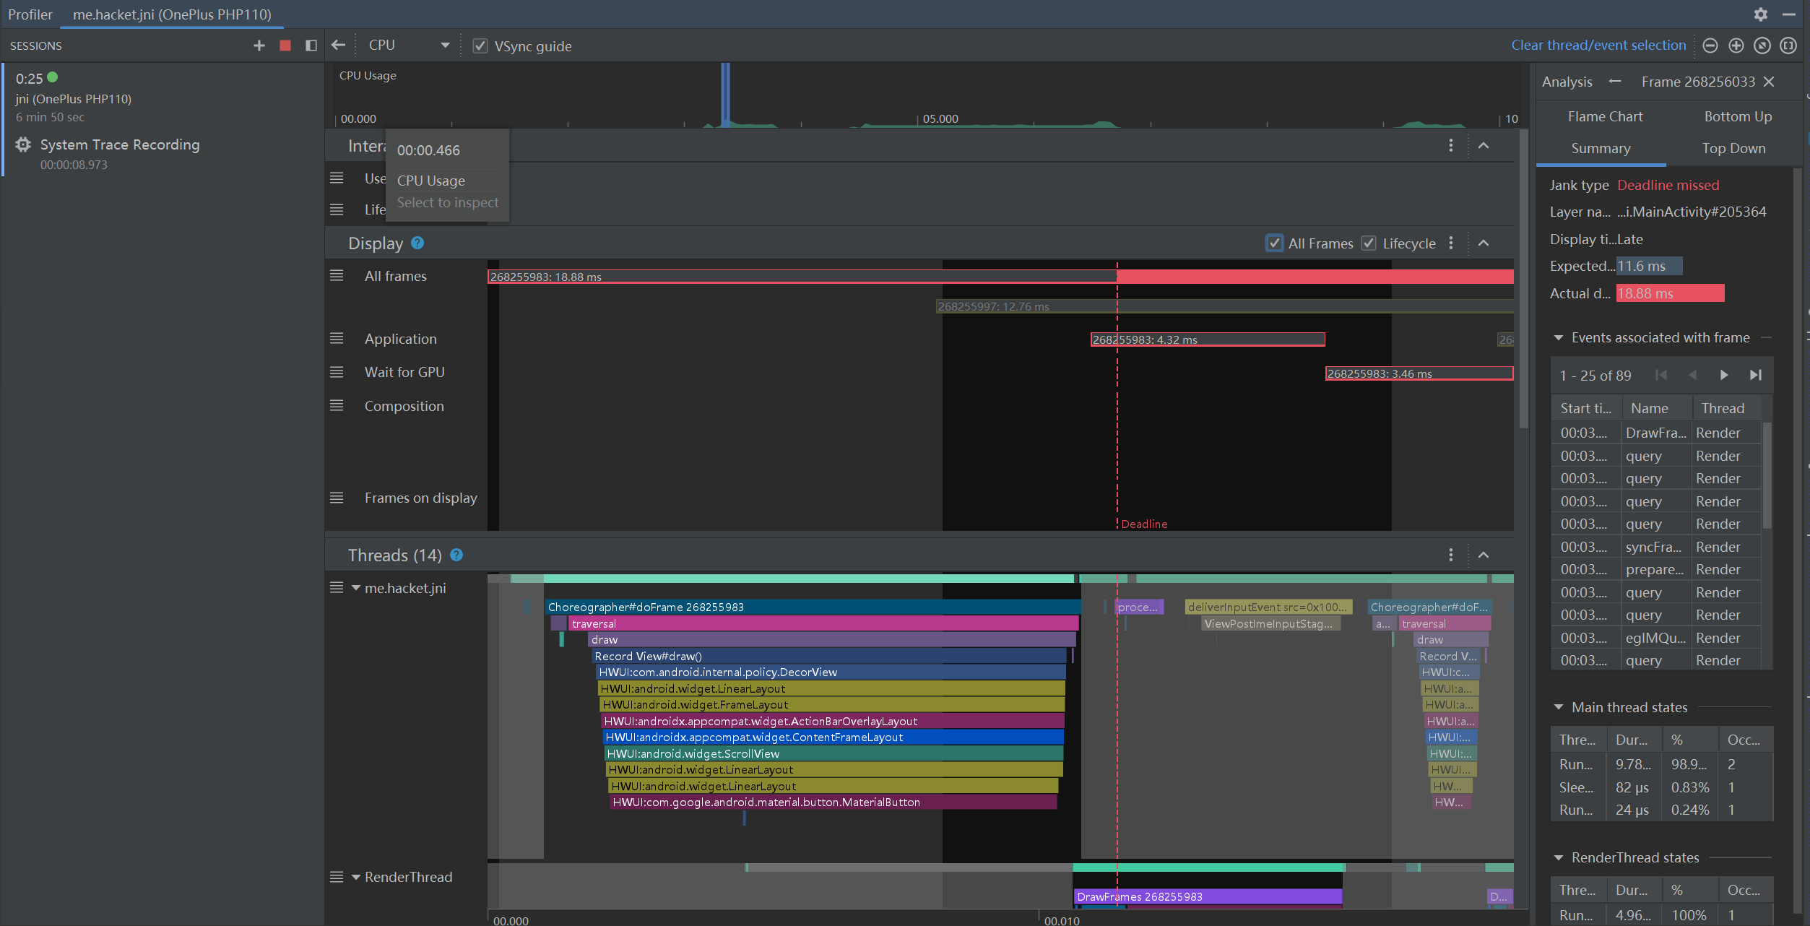Select the DrawFrames 268255983 trace event
Image resolution: width=1810 pixels, height=926 pixels.
(1206, 896)
